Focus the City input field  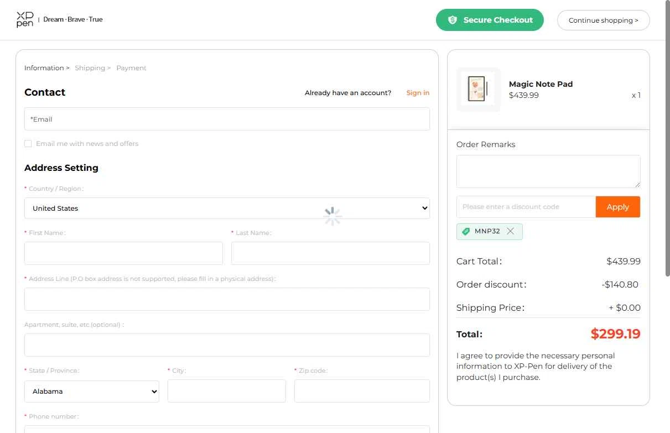coord(227,391)
